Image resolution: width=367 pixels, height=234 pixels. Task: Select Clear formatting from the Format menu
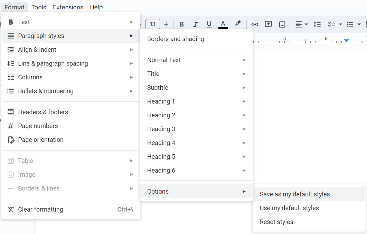[x=40, y=209]
